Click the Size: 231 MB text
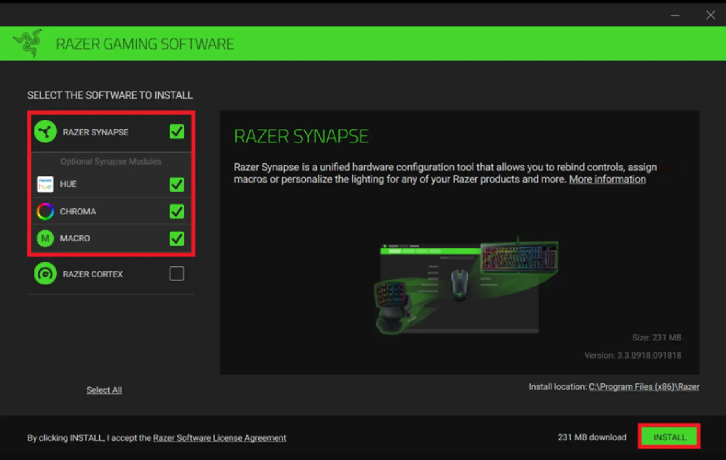This screenshot has height=460, width=726. pos(657,338)
